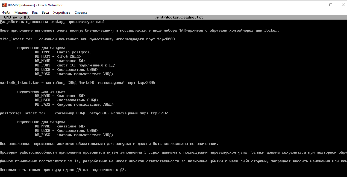
Task: Click the first DB_PORT variable line
Action: [75, 65]
